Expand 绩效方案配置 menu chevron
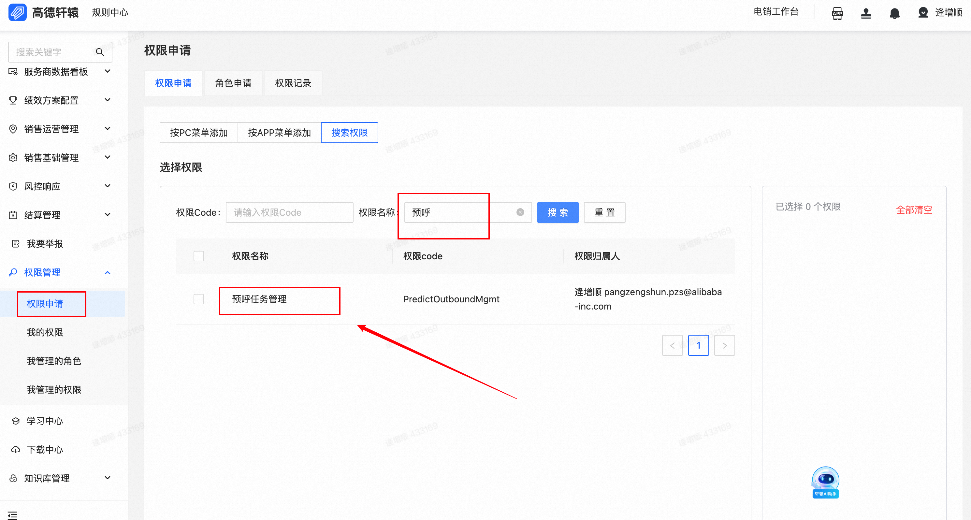The image size is (971, 520). point(108,100)
